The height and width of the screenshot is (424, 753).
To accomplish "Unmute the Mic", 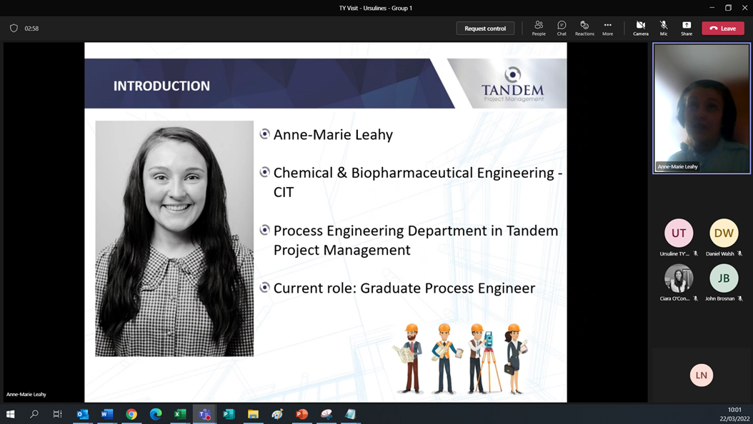I will (664, 28).
